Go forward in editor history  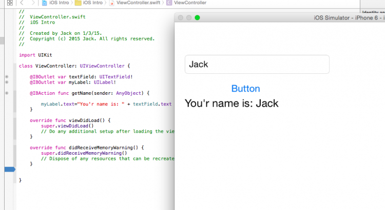pyautogui.click(x=34, y=3)
